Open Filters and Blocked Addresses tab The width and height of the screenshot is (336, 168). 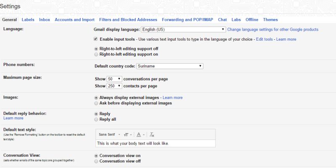(x=128, y=20)
